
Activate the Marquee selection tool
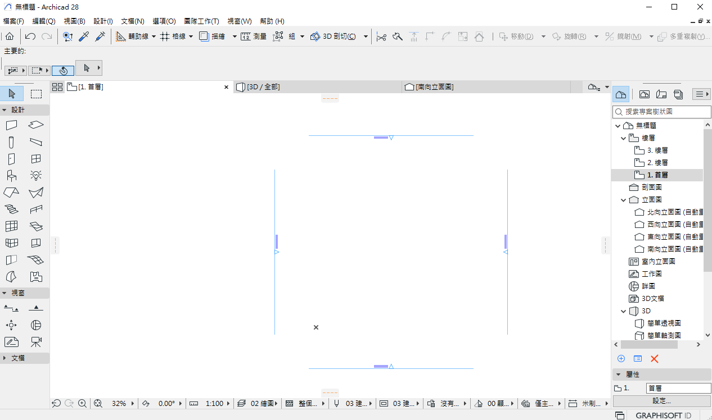point(36,94)
